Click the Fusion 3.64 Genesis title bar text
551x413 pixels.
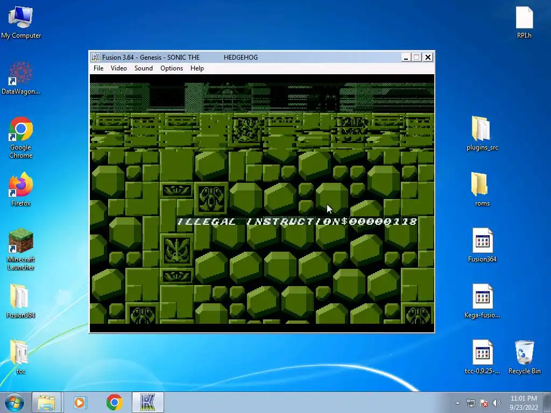(x=180, y=57)
